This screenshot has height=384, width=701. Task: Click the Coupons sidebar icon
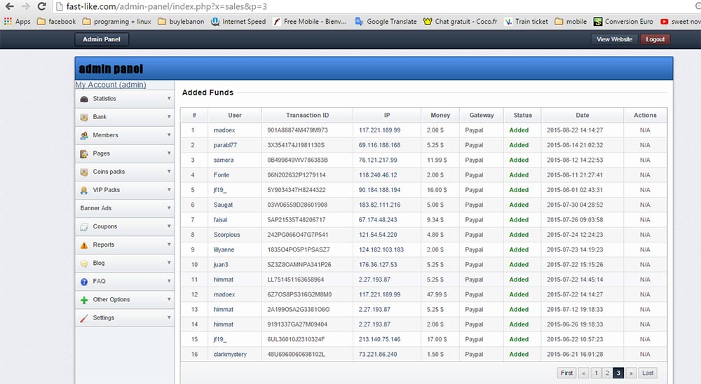coord(84,227)
